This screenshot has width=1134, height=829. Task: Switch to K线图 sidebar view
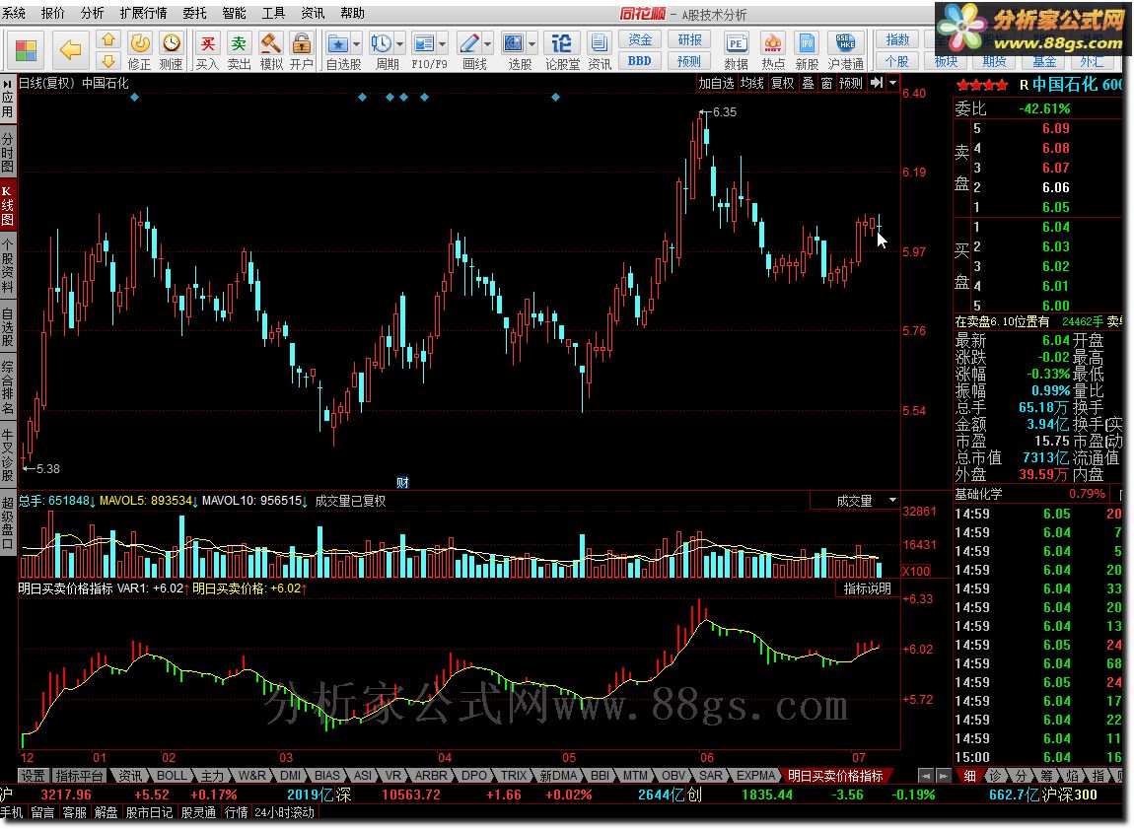(x=7, y=205)
